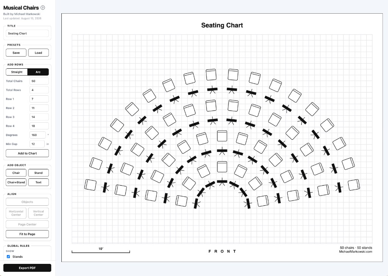
Task: Select the far-left chair of the outer row
Action: [x=90, y=185]
